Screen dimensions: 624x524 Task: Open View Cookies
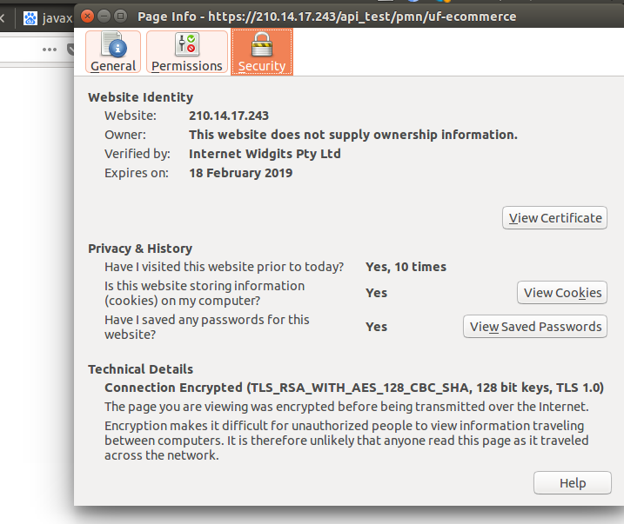coord(562,292)
